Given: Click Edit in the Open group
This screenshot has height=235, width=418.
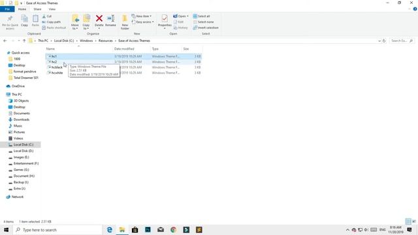Looking at the screenshot, I should [x=178, y=22].
